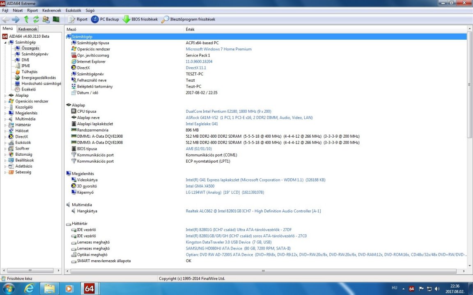The image size is (473, 295).
Task: Select the highlighted Számítógép header row
Action: click(266, 37)
